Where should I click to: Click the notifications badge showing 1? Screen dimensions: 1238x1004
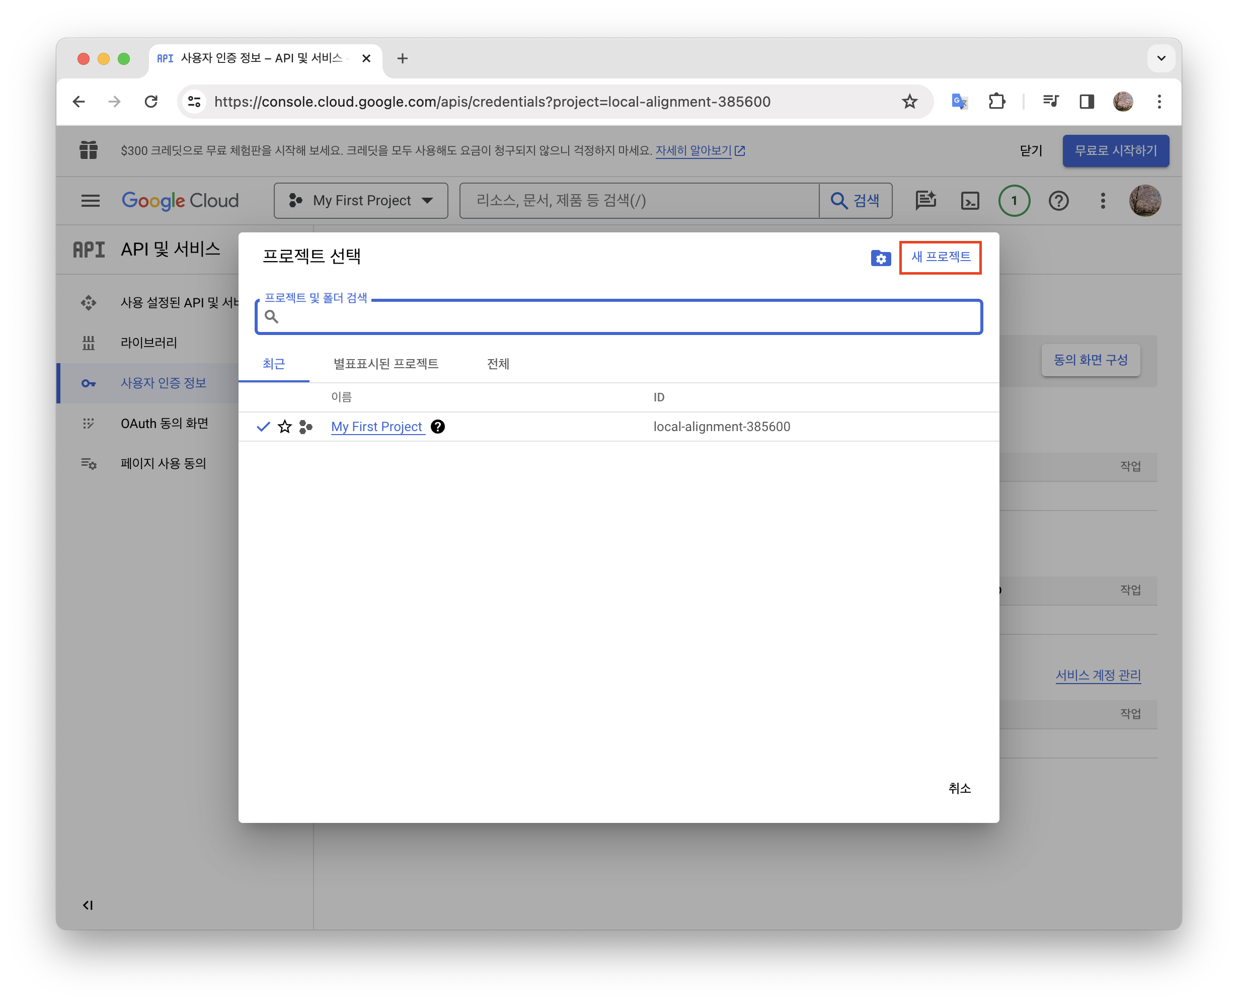tap(1014, 201)
